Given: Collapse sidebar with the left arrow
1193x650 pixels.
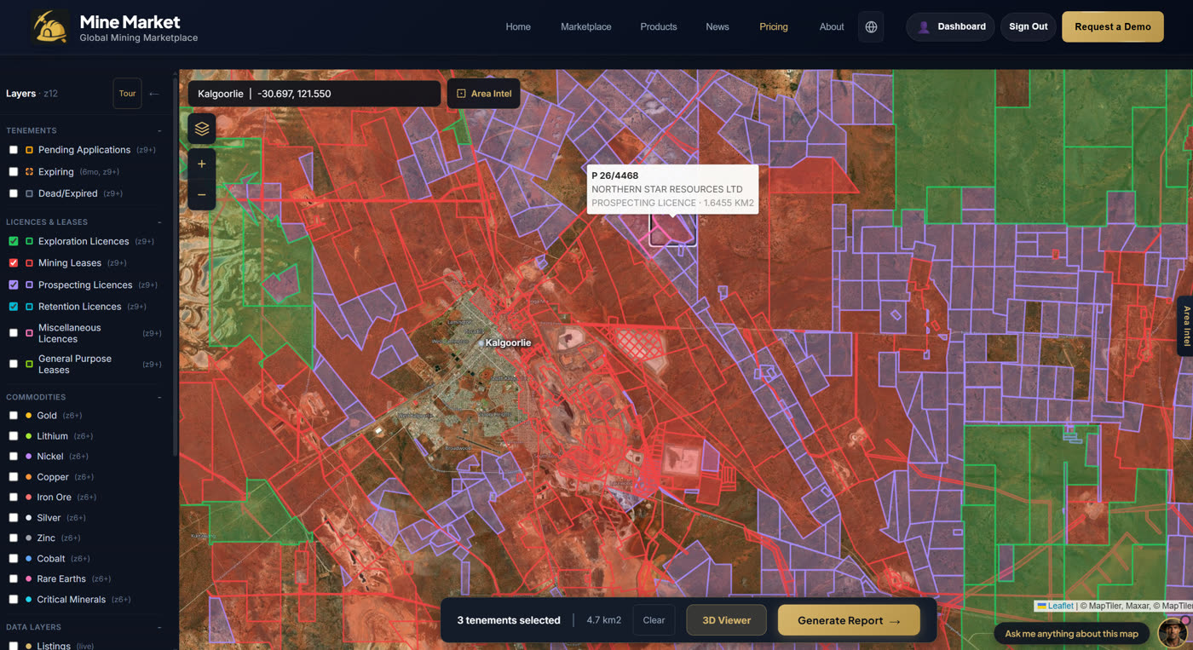Looking at the screenshot, I should coord(154,94).
